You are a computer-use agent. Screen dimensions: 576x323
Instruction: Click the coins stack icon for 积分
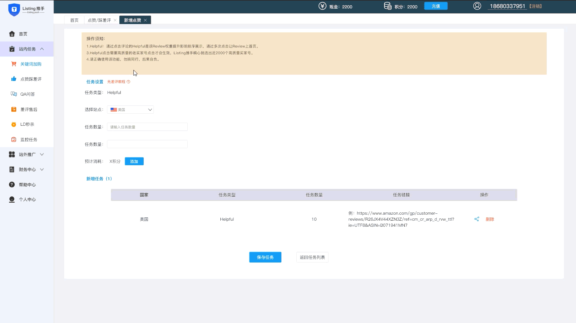pos(388,6)
